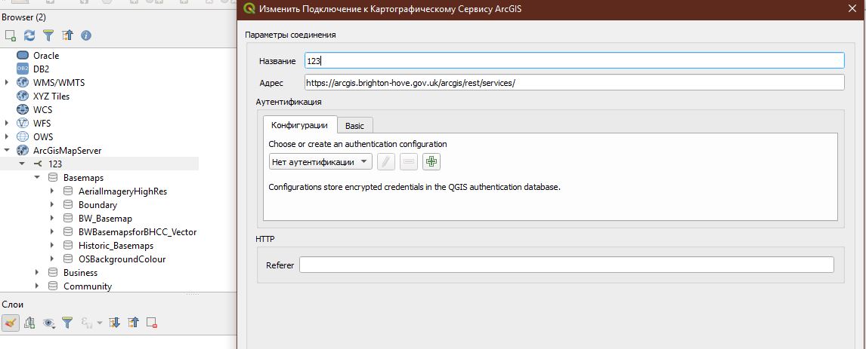The height and width of the screenshot is (349, 866).
Task: Click Add Selected Layers icon in Browser panel
Action: (x=11, y=36)
